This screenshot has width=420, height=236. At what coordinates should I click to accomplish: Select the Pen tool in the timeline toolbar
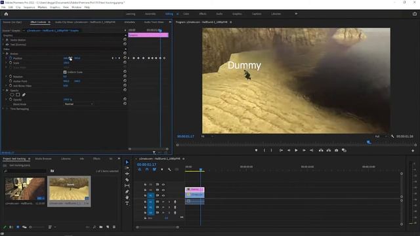point(127,191)
